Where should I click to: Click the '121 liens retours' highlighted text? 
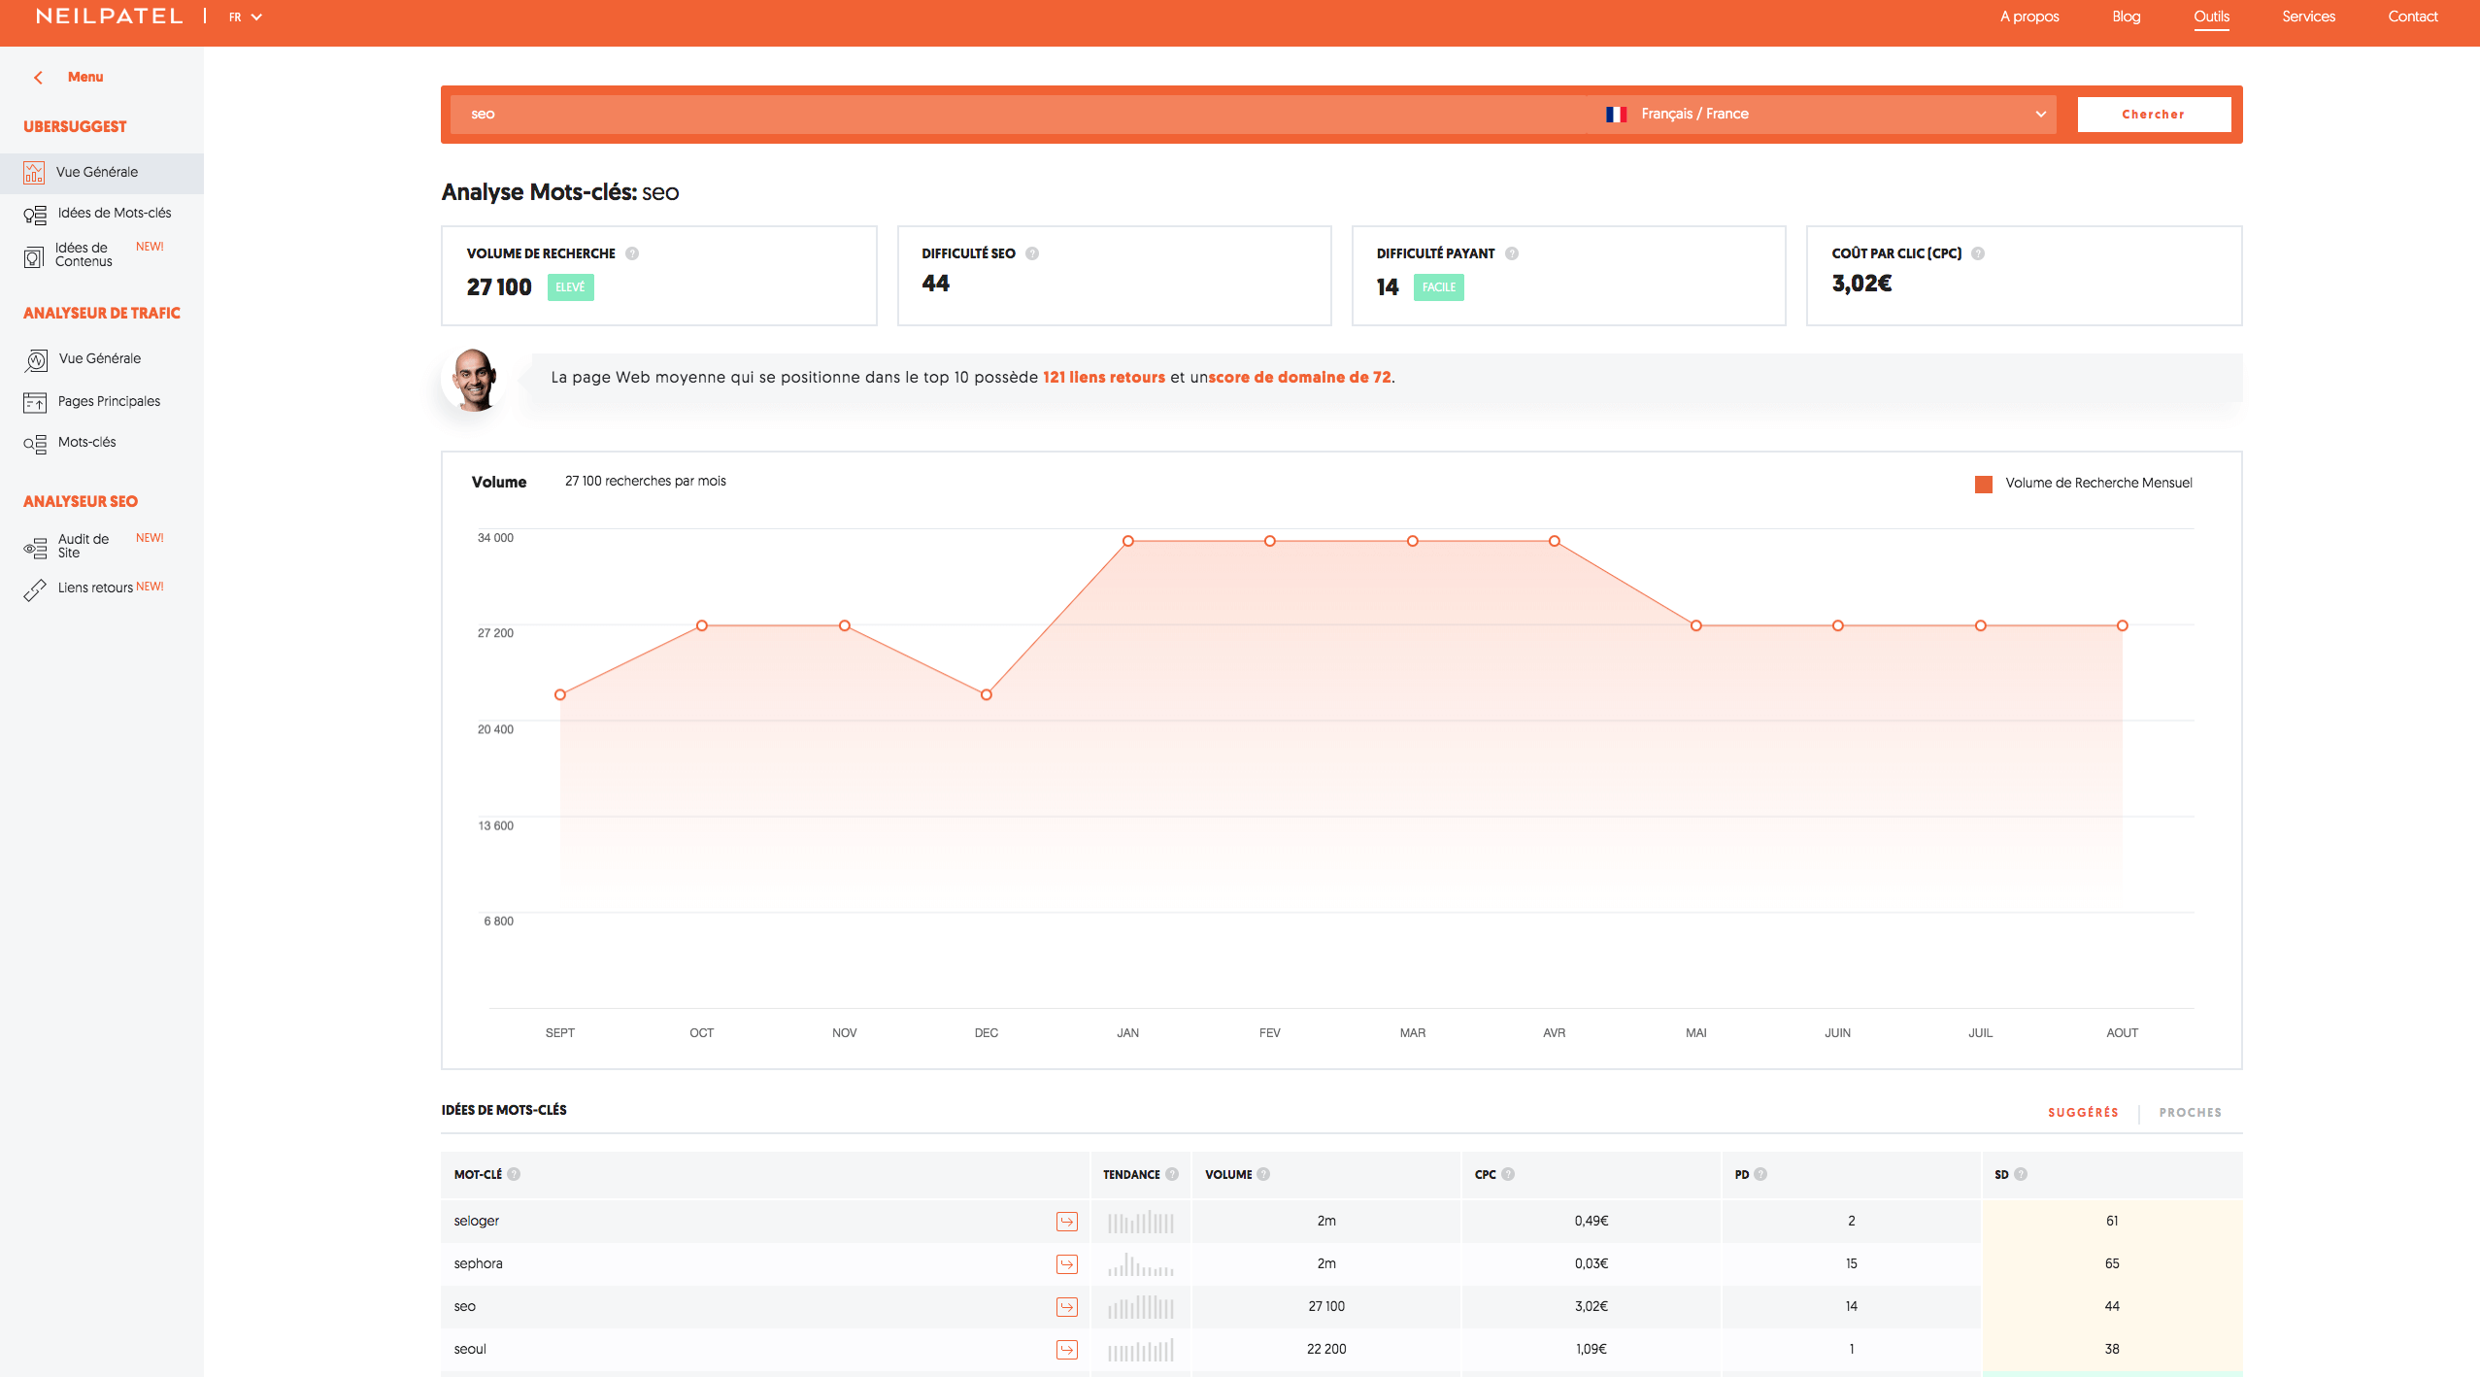1103,378
